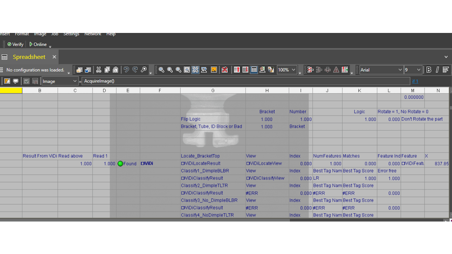This screenshot has height=254, width=452.
Task: Click the orange image picture icon
Action: point(214,70)
